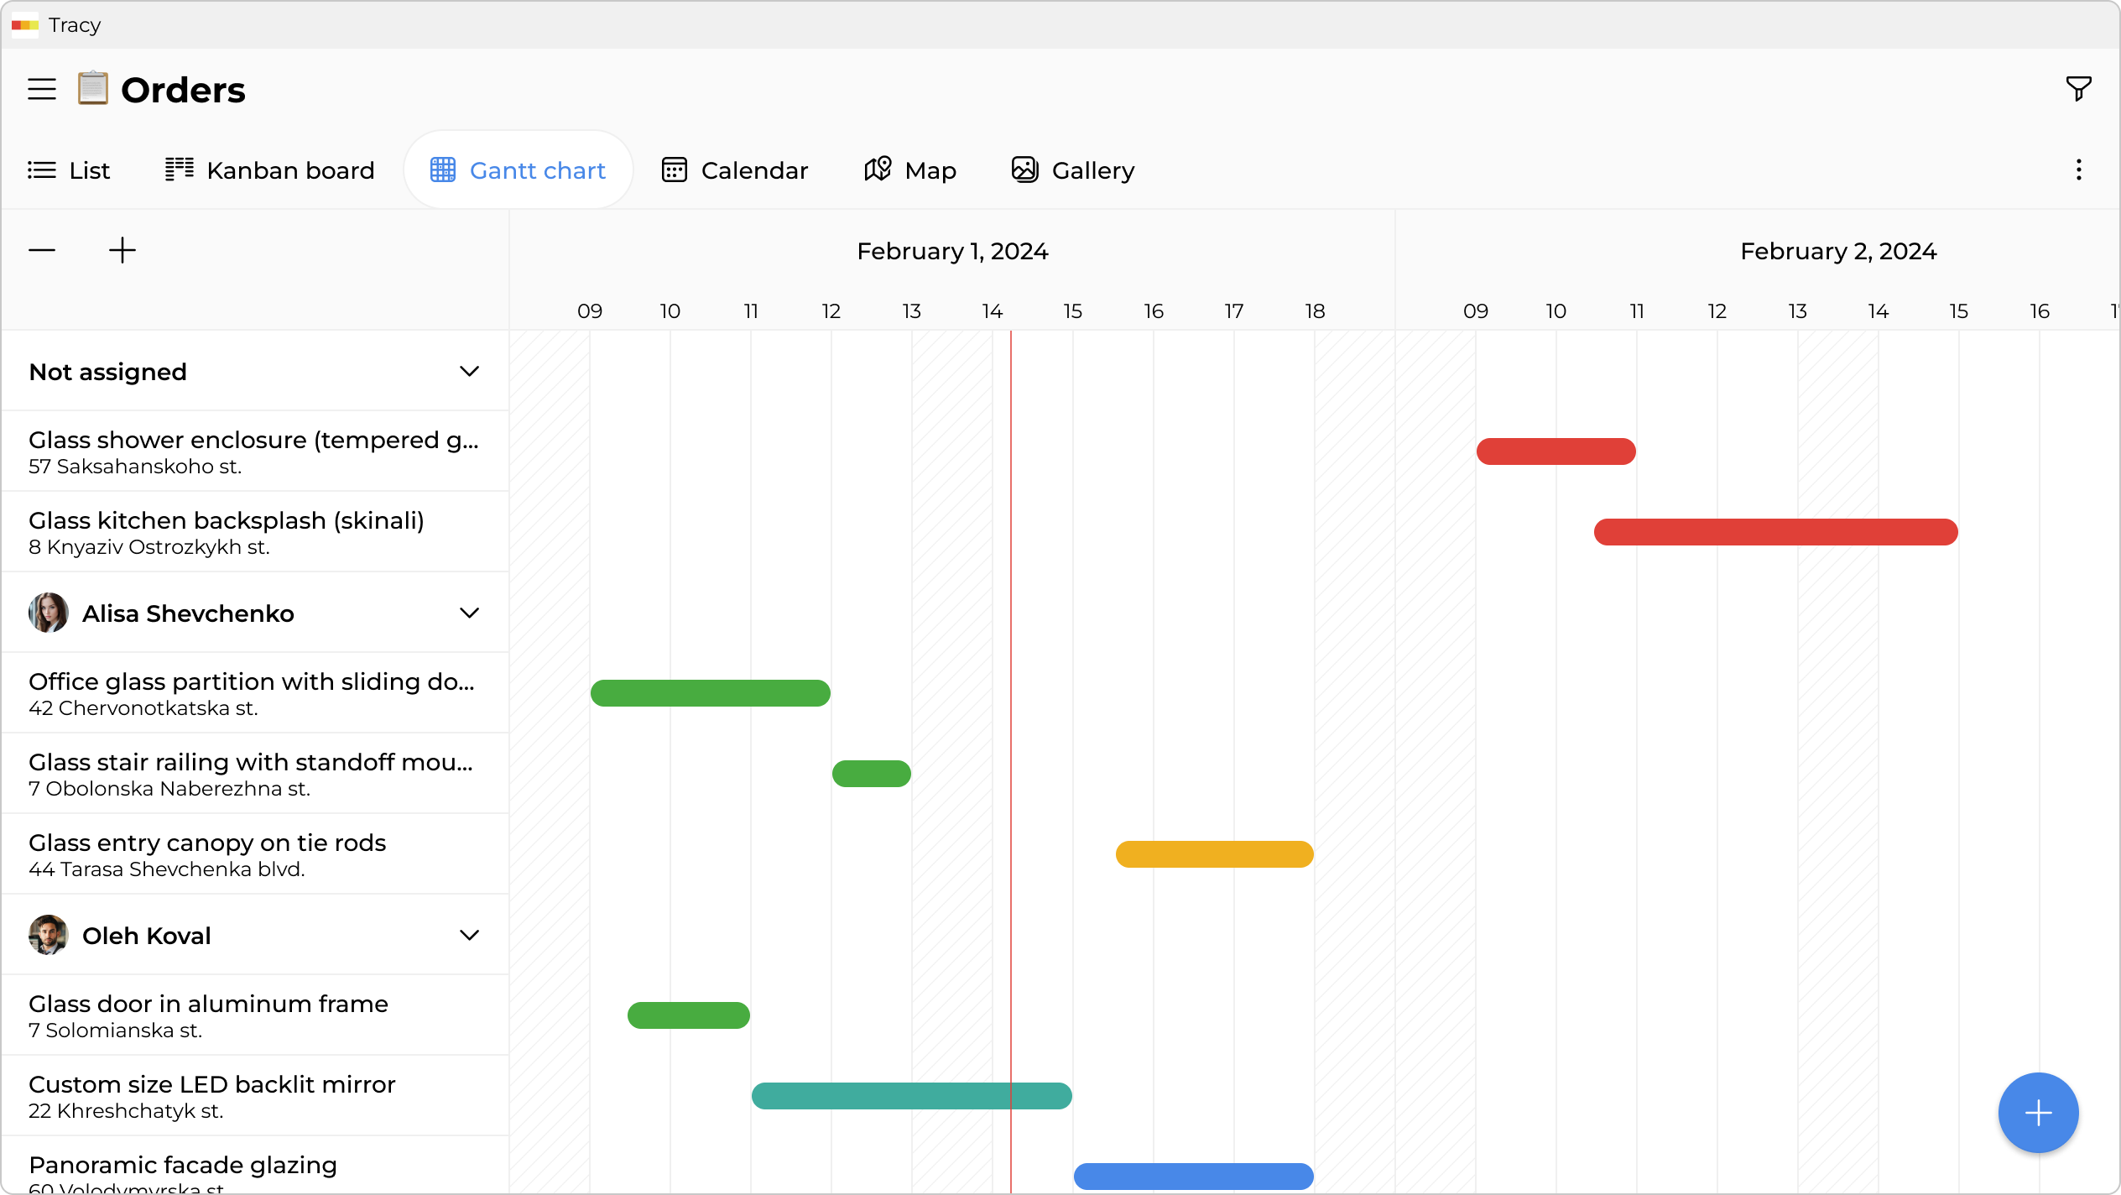Switch to the Map view icon

[876, 170]
